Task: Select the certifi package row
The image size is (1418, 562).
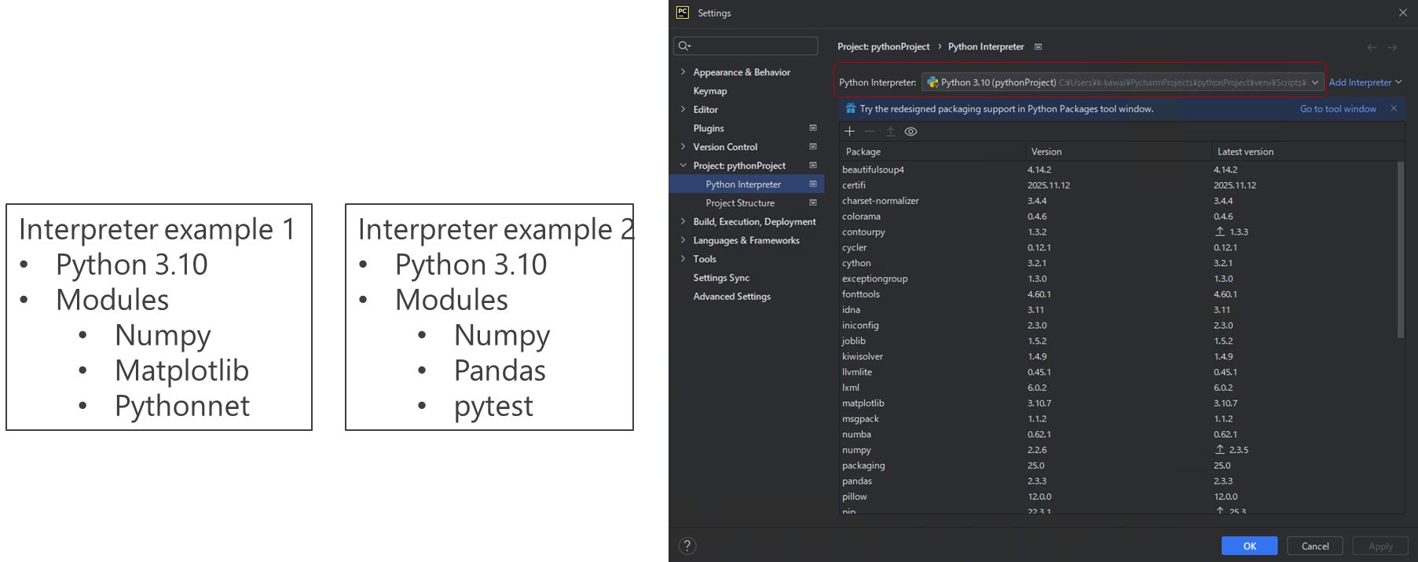Action: 1119,185
